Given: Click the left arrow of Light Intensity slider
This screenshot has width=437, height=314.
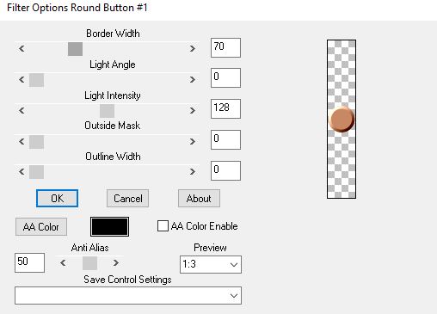Looking at the screenshot, I should point(22,110).
